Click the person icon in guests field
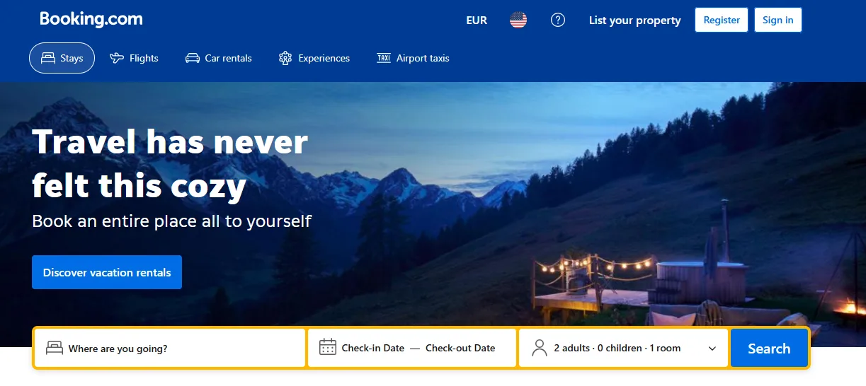 point(540,348)
